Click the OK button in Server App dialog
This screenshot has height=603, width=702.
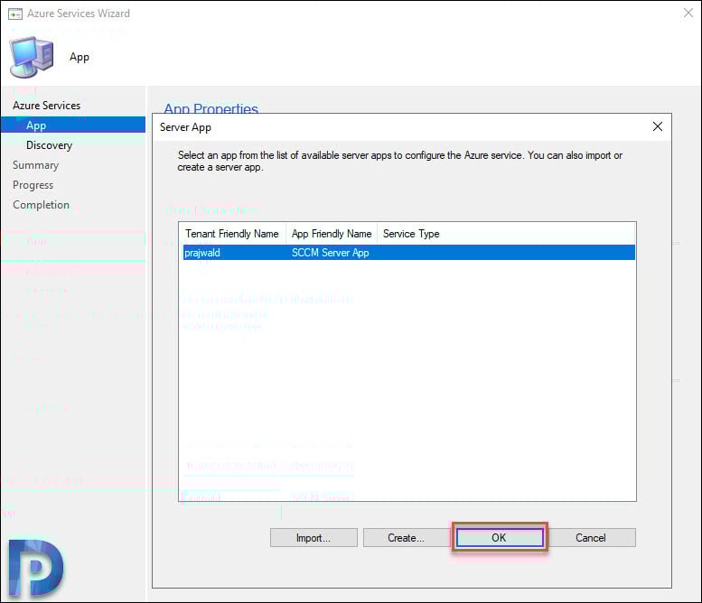coord(500,537)
